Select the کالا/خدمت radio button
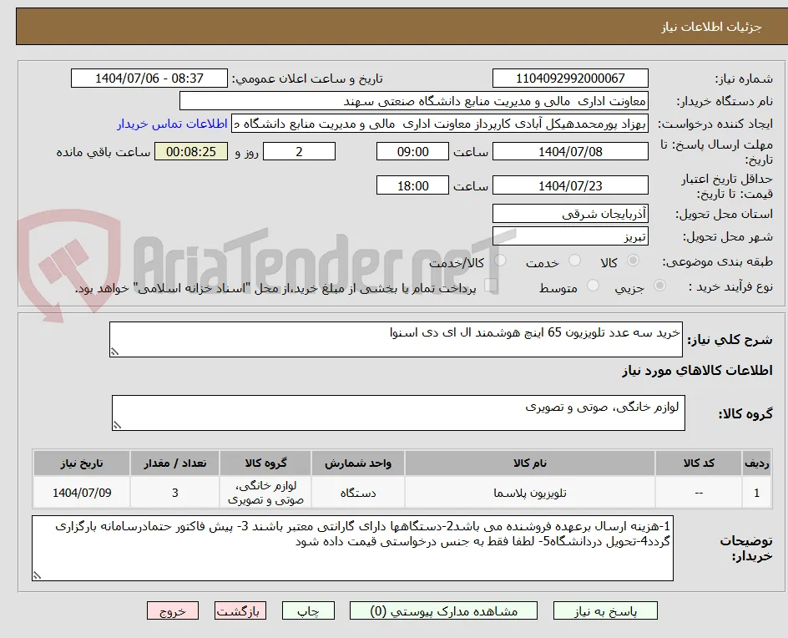The height and width of the screenshot is (638, 788). tap(500, 261)
